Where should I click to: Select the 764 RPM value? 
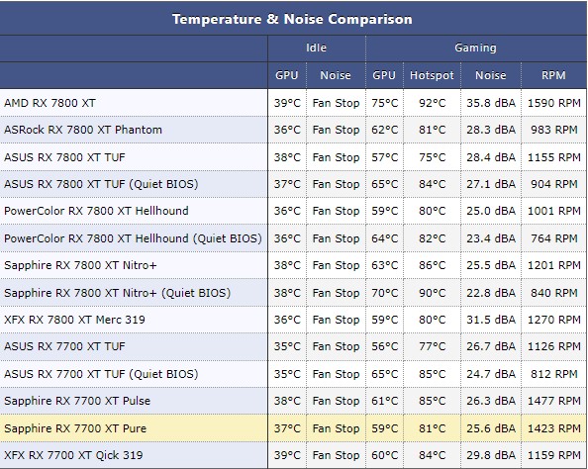[554, 238]
